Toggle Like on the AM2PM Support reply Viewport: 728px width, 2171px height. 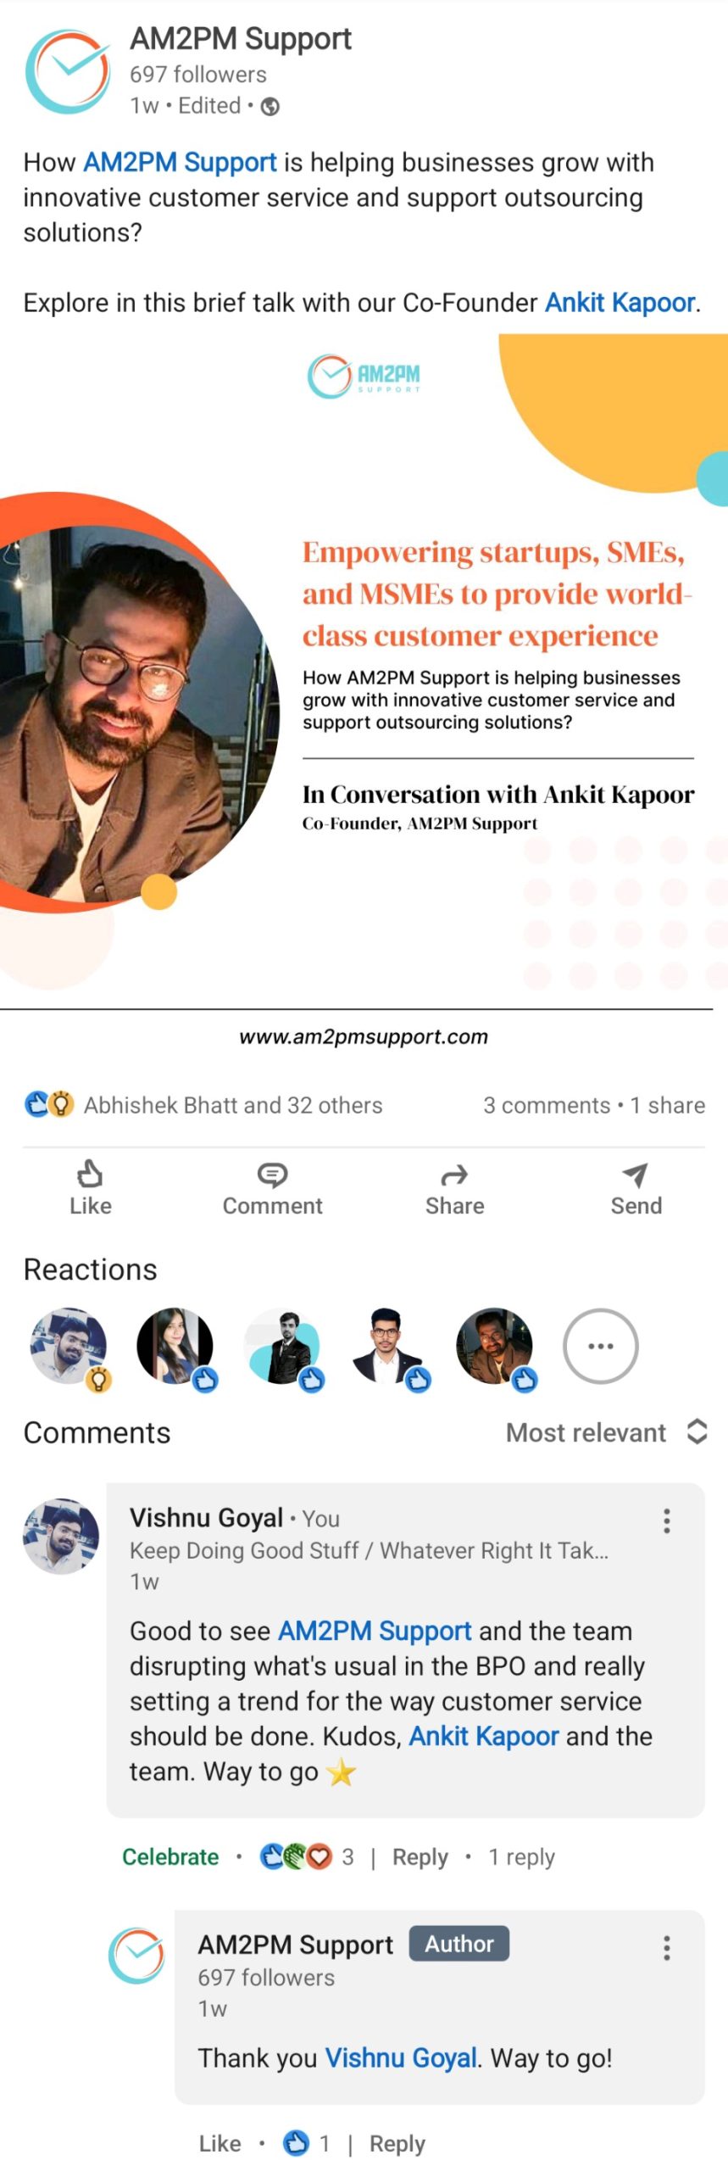coord(220,2143)
